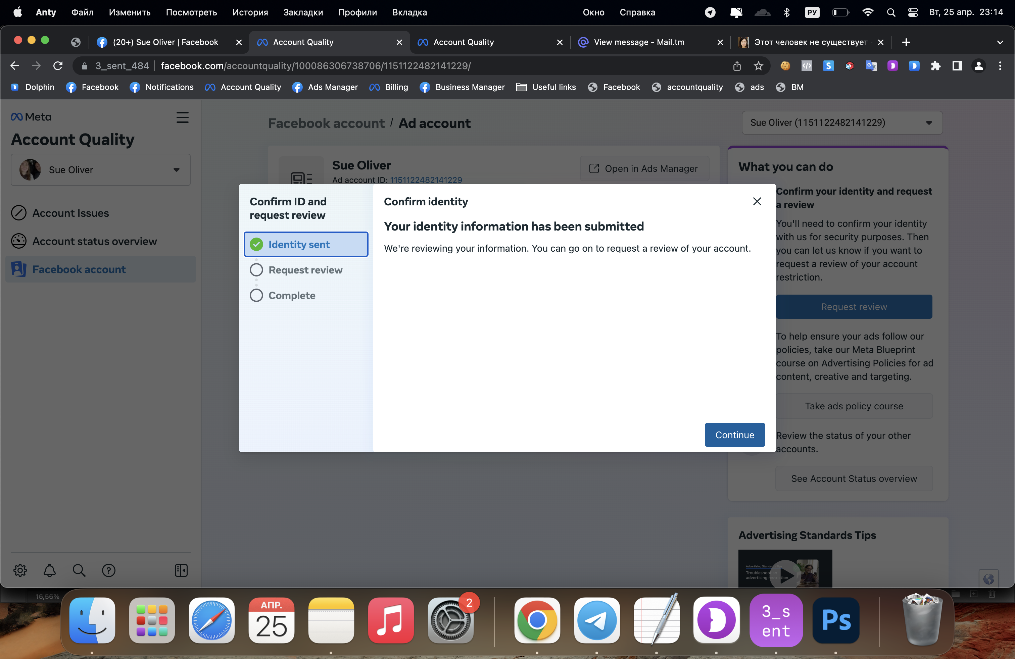Screen dimensions: 1015x659
Task: Select Facebook account in the sidebar
Action: 101,269
